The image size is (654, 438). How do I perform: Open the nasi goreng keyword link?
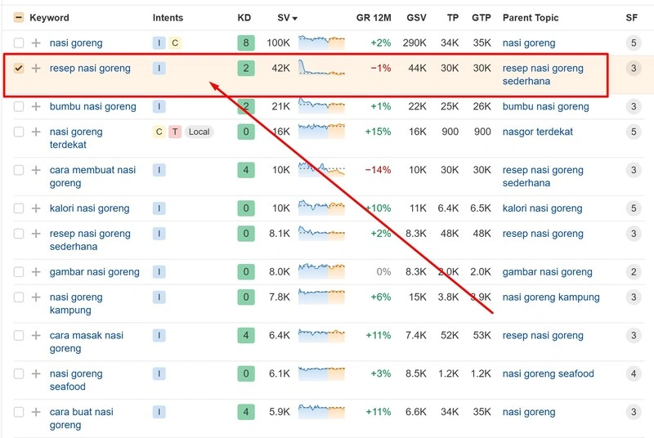(x=76, y=43)
